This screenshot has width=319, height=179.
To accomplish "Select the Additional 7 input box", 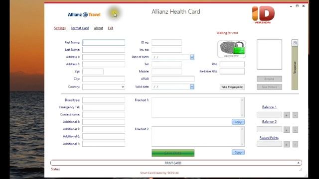I will pos(104,144).
